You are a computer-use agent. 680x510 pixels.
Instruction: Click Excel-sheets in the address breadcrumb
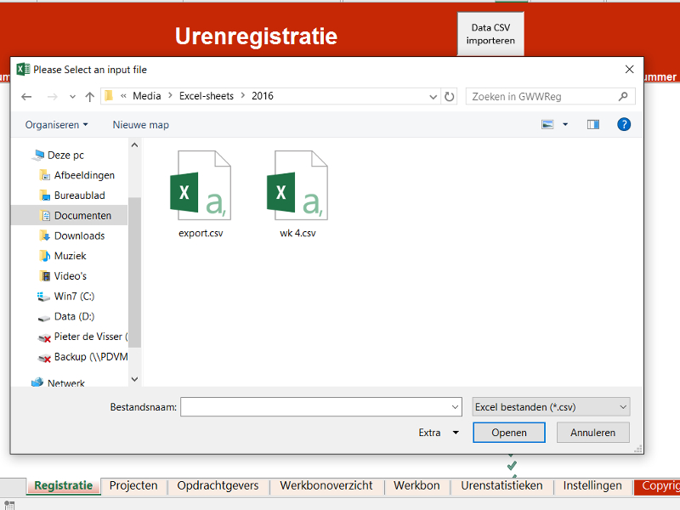pyautogui.click(x=207, y=96)
